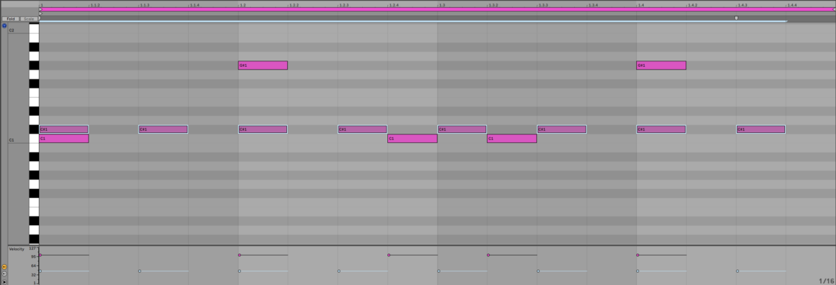Click the pink loop brace bar

point(438,9)
